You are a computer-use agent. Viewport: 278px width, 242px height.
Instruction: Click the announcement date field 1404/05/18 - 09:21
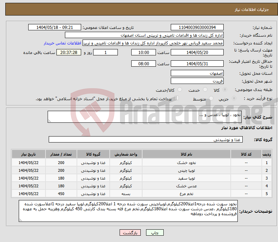coord(55,27)
